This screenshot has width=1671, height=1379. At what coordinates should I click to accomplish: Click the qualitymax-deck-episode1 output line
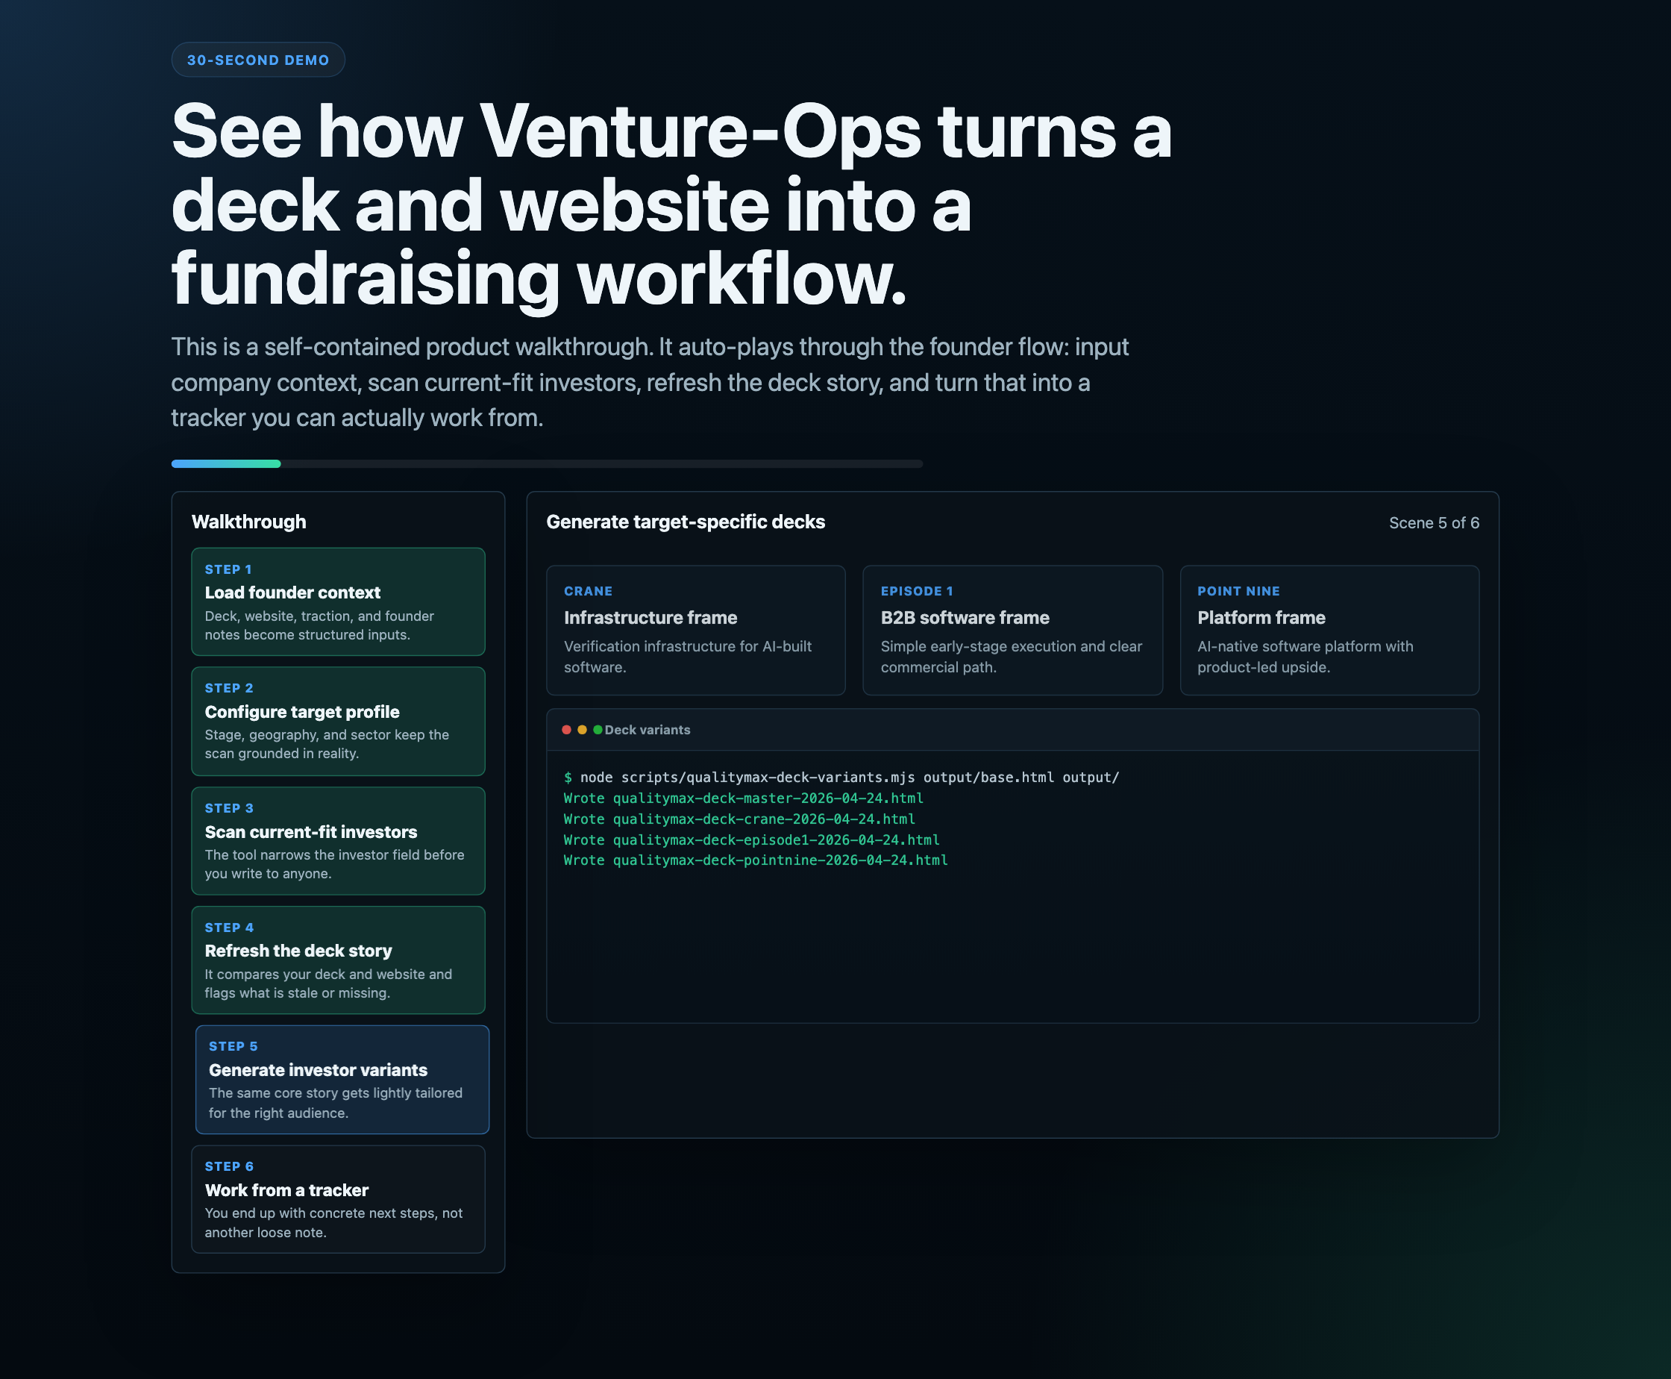tap(751, 839)
